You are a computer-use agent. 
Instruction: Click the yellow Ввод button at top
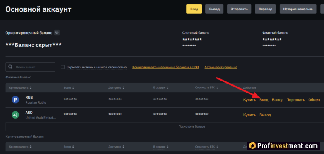pyautogui.click(x=194, y=9)
